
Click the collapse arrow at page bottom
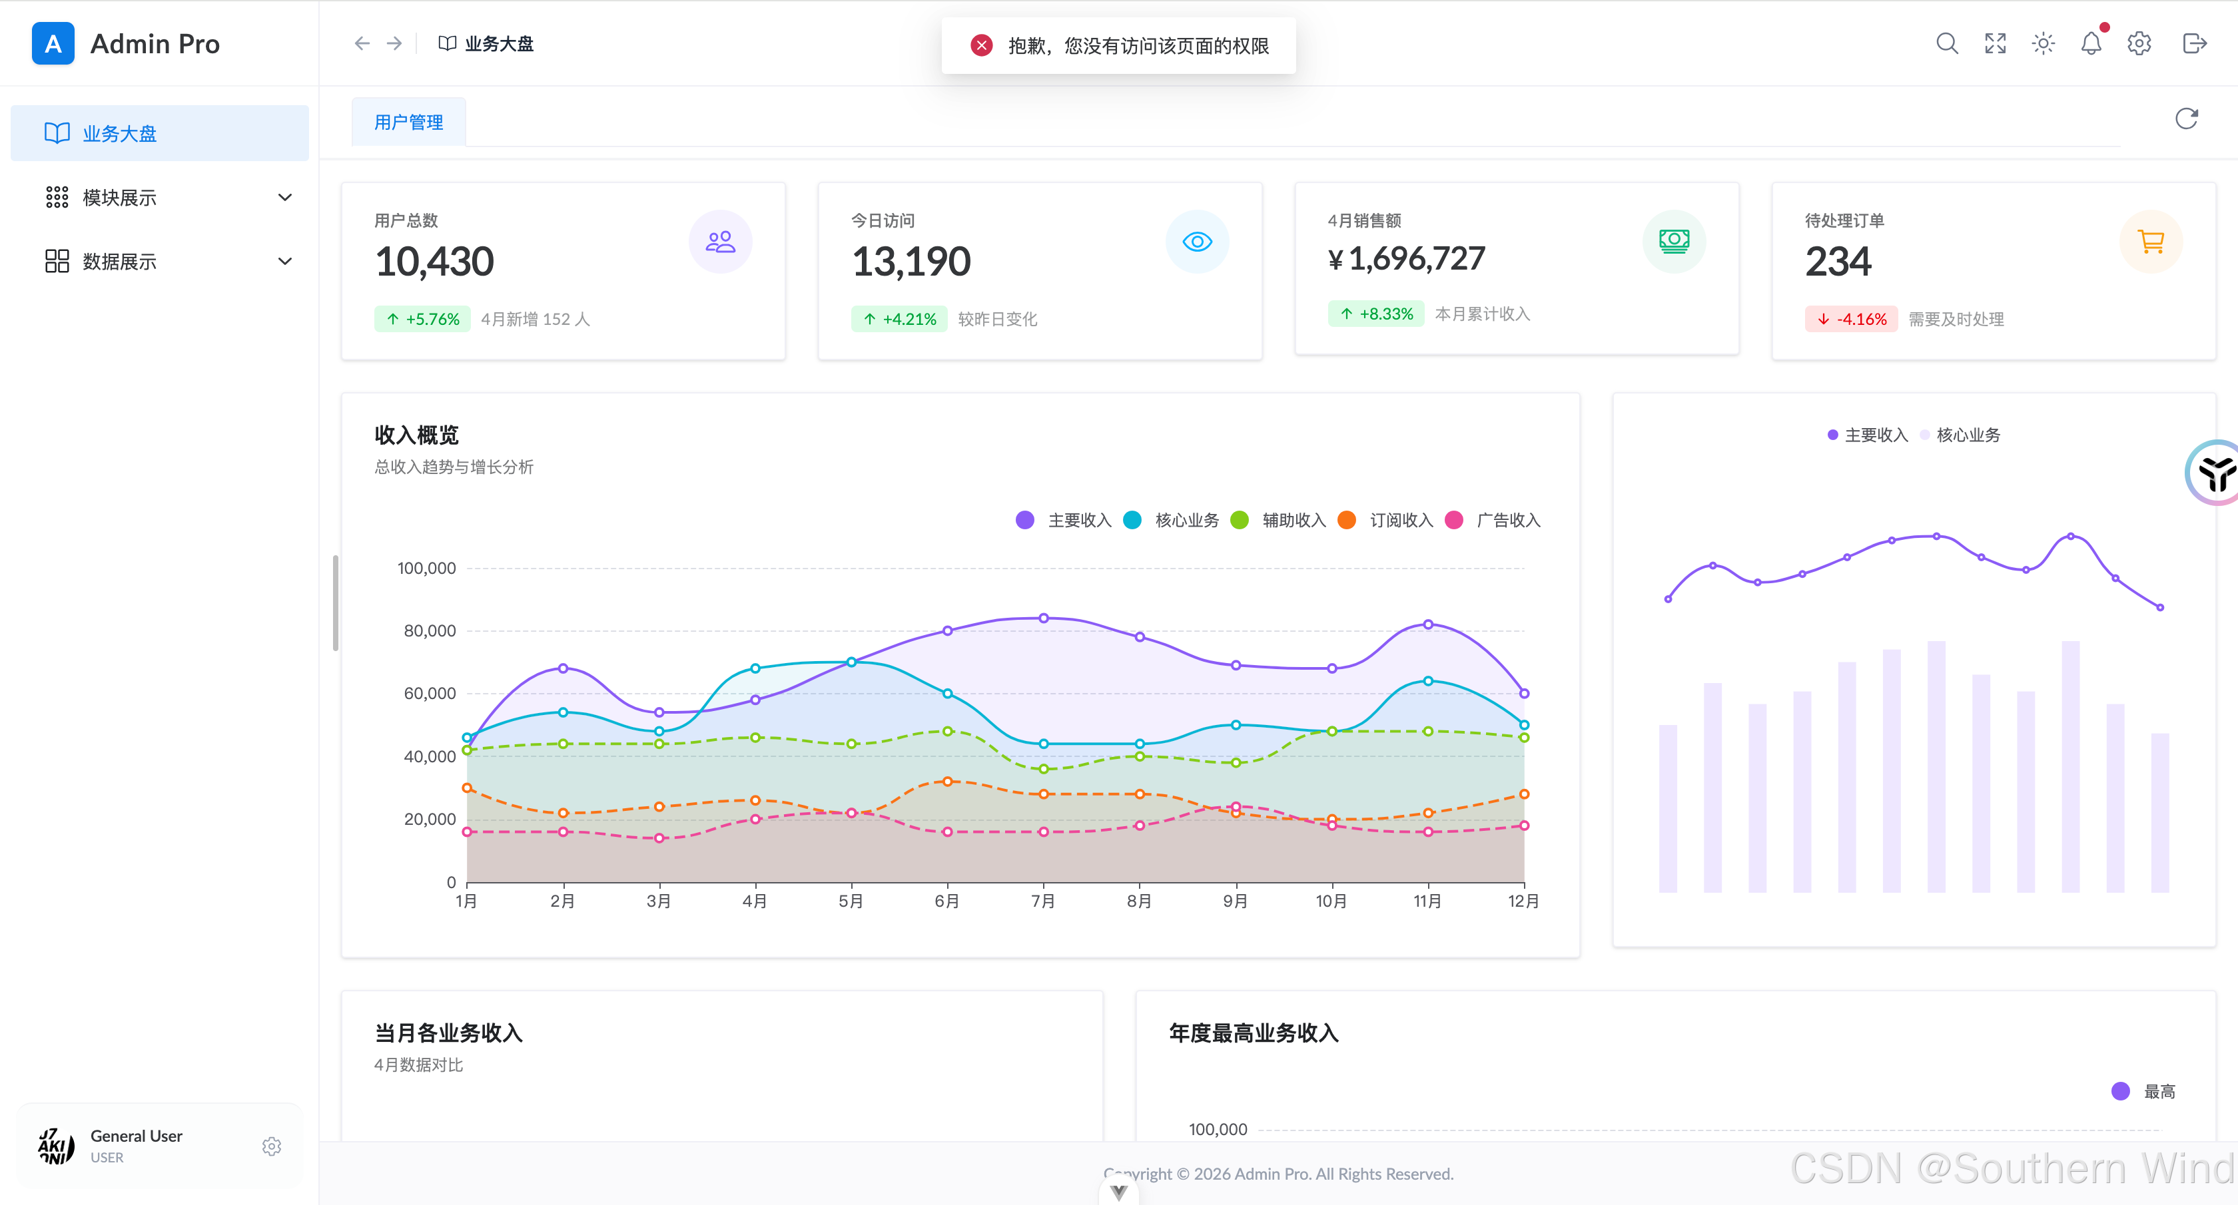(1118, 1193)
